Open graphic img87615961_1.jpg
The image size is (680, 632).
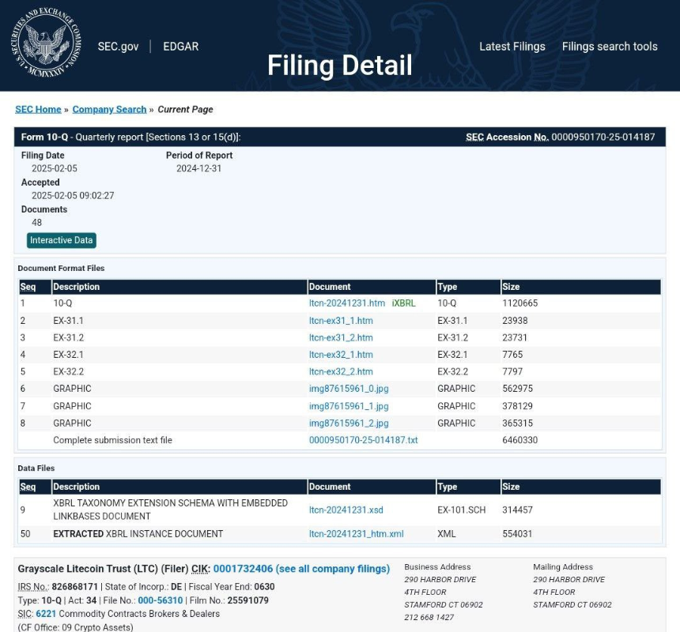[349, 406]
